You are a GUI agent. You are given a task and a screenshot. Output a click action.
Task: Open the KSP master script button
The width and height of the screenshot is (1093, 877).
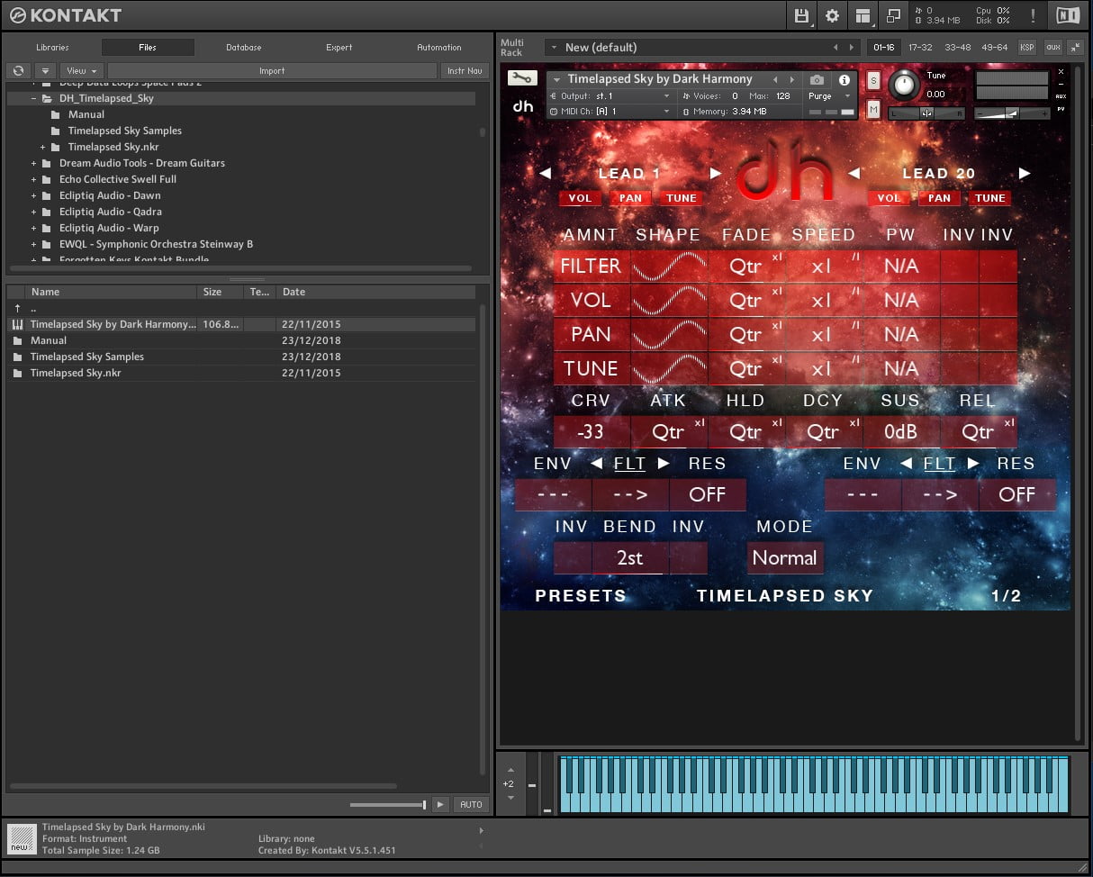[1026, 47]
